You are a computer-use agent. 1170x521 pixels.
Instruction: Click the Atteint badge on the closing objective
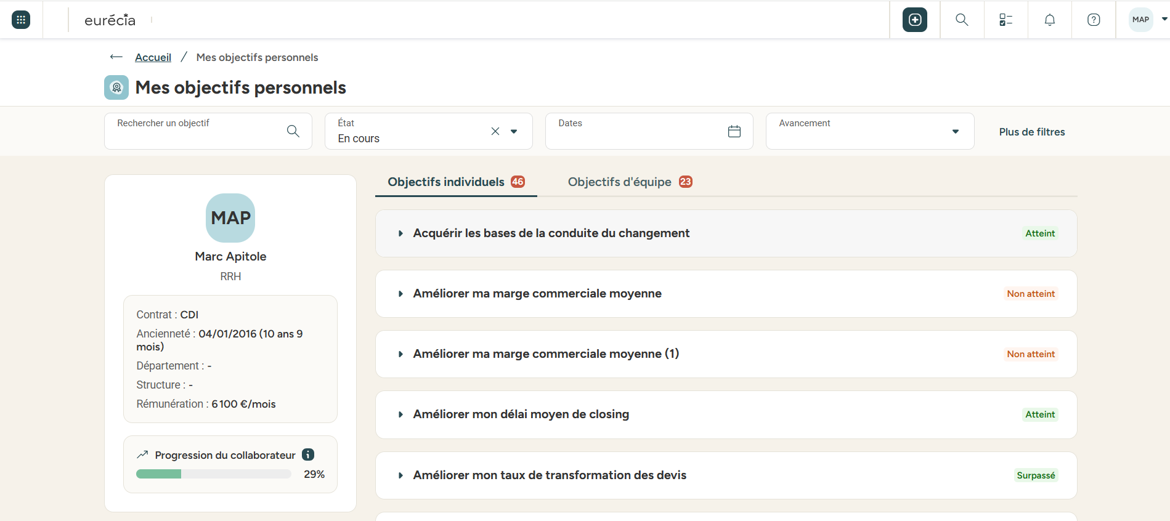coord(1040,414)
